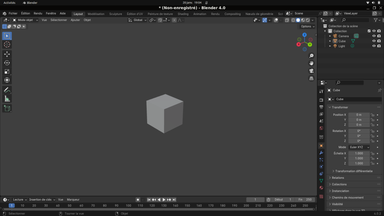Toggle camera view button in viewport
The image size is (384, 216).
tap(311, 71)
